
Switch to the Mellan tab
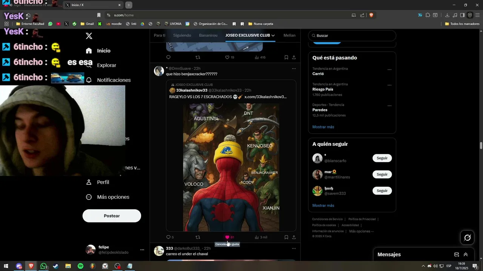coord(289,35)
